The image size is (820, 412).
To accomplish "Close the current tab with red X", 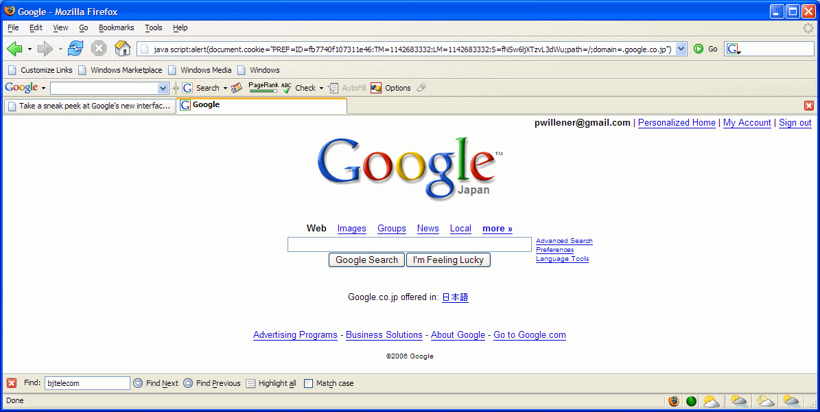I will pos(809,106).
